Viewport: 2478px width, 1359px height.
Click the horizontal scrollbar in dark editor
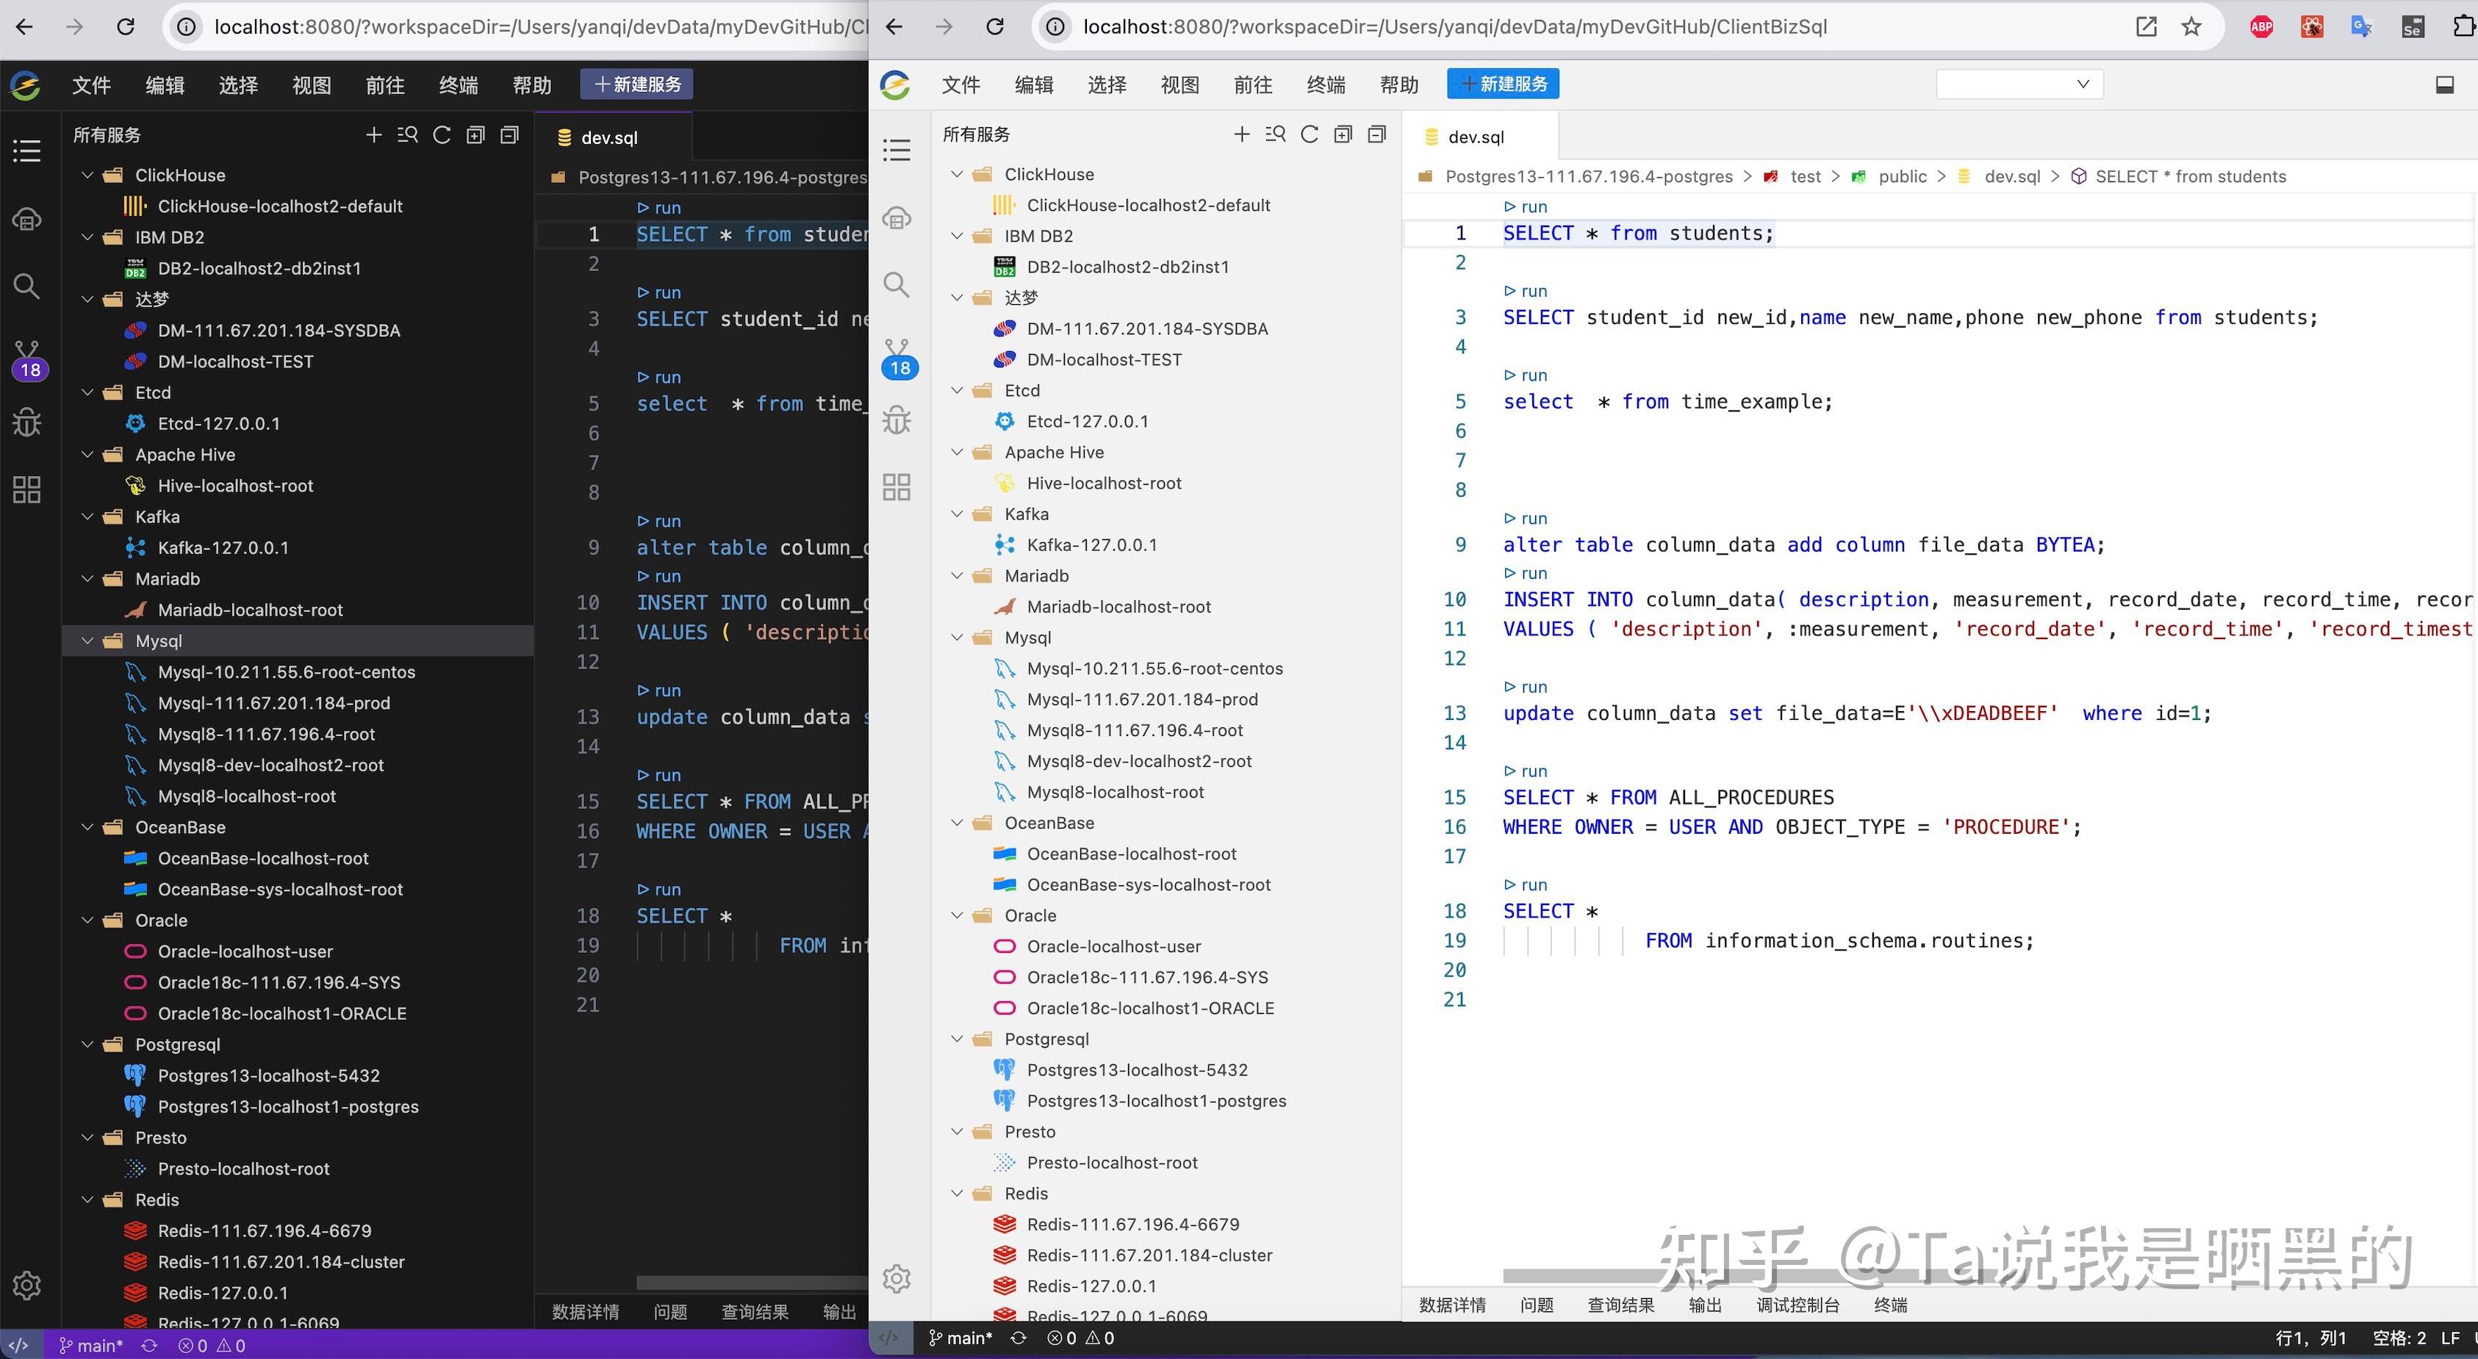(750, 1283)
